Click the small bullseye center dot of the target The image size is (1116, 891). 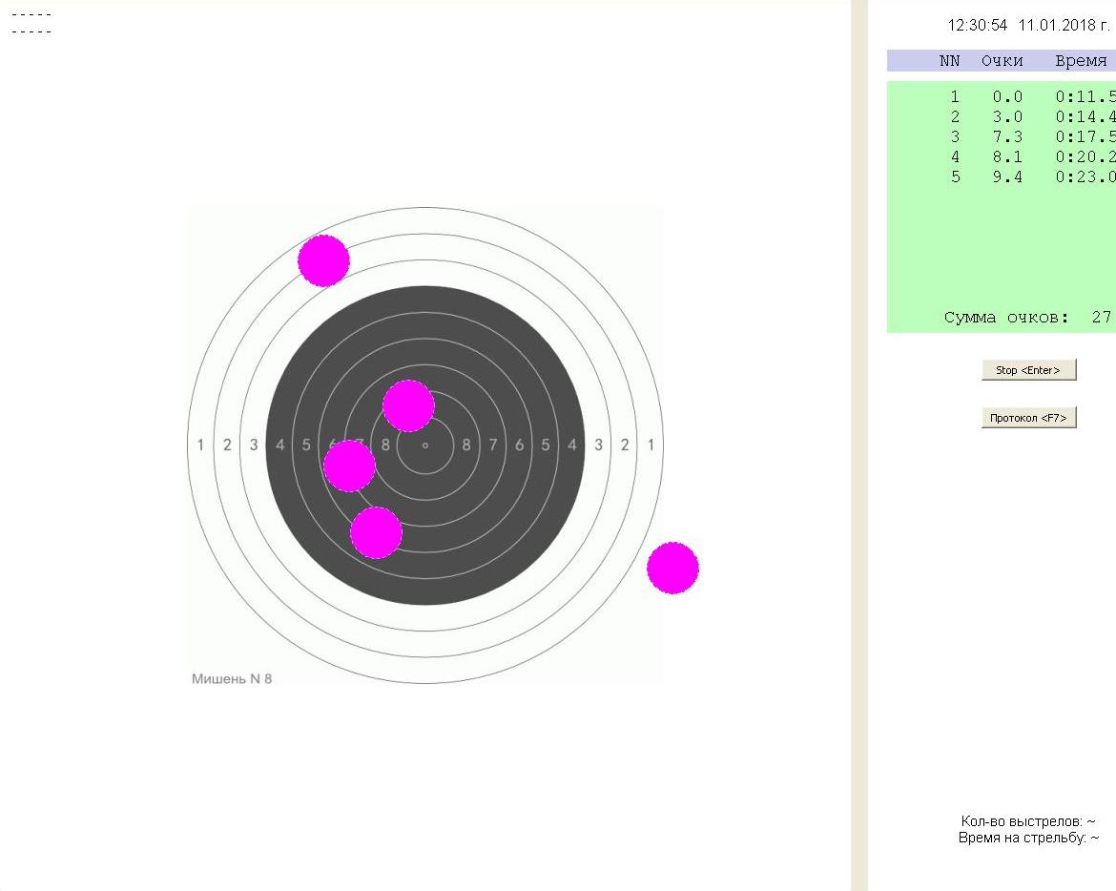pos(425,445)
